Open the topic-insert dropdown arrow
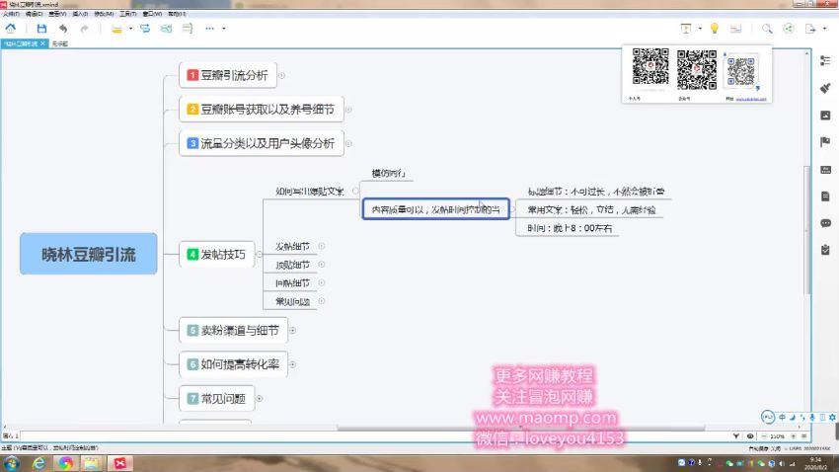The width and height of the screenshot is (839, 472). pyautogui.click(x=130, y=29)
